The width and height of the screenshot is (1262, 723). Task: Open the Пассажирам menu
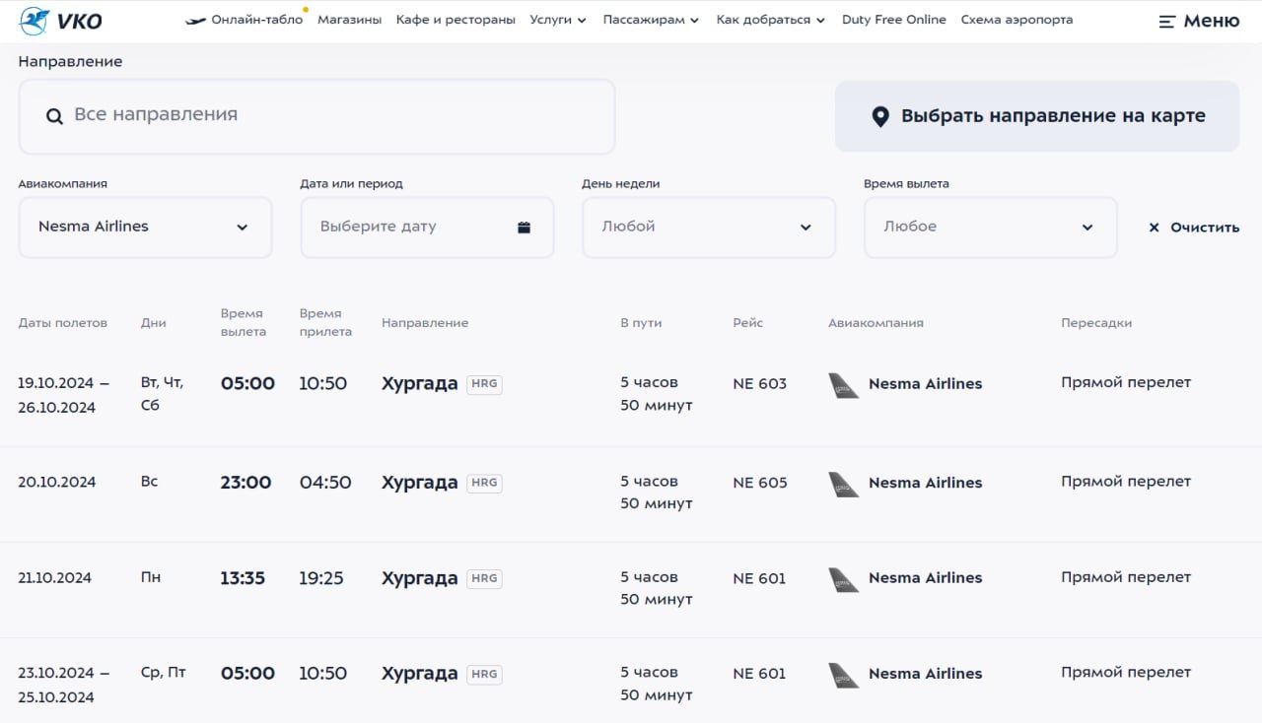(x=651, y=20)
